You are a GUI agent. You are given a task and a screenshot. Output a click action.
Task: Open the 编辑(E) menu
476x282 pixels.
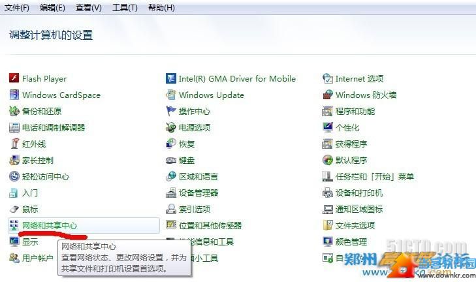click(52, 7)
